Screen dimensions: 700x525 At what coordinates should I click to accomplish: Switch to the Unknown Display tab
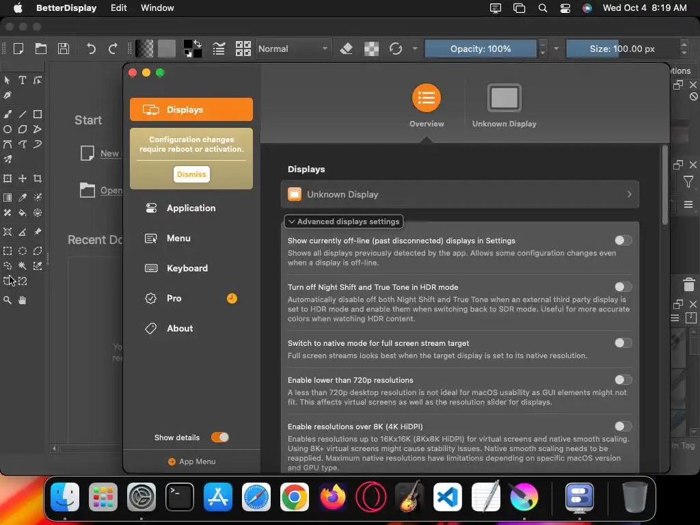(504, 105)
